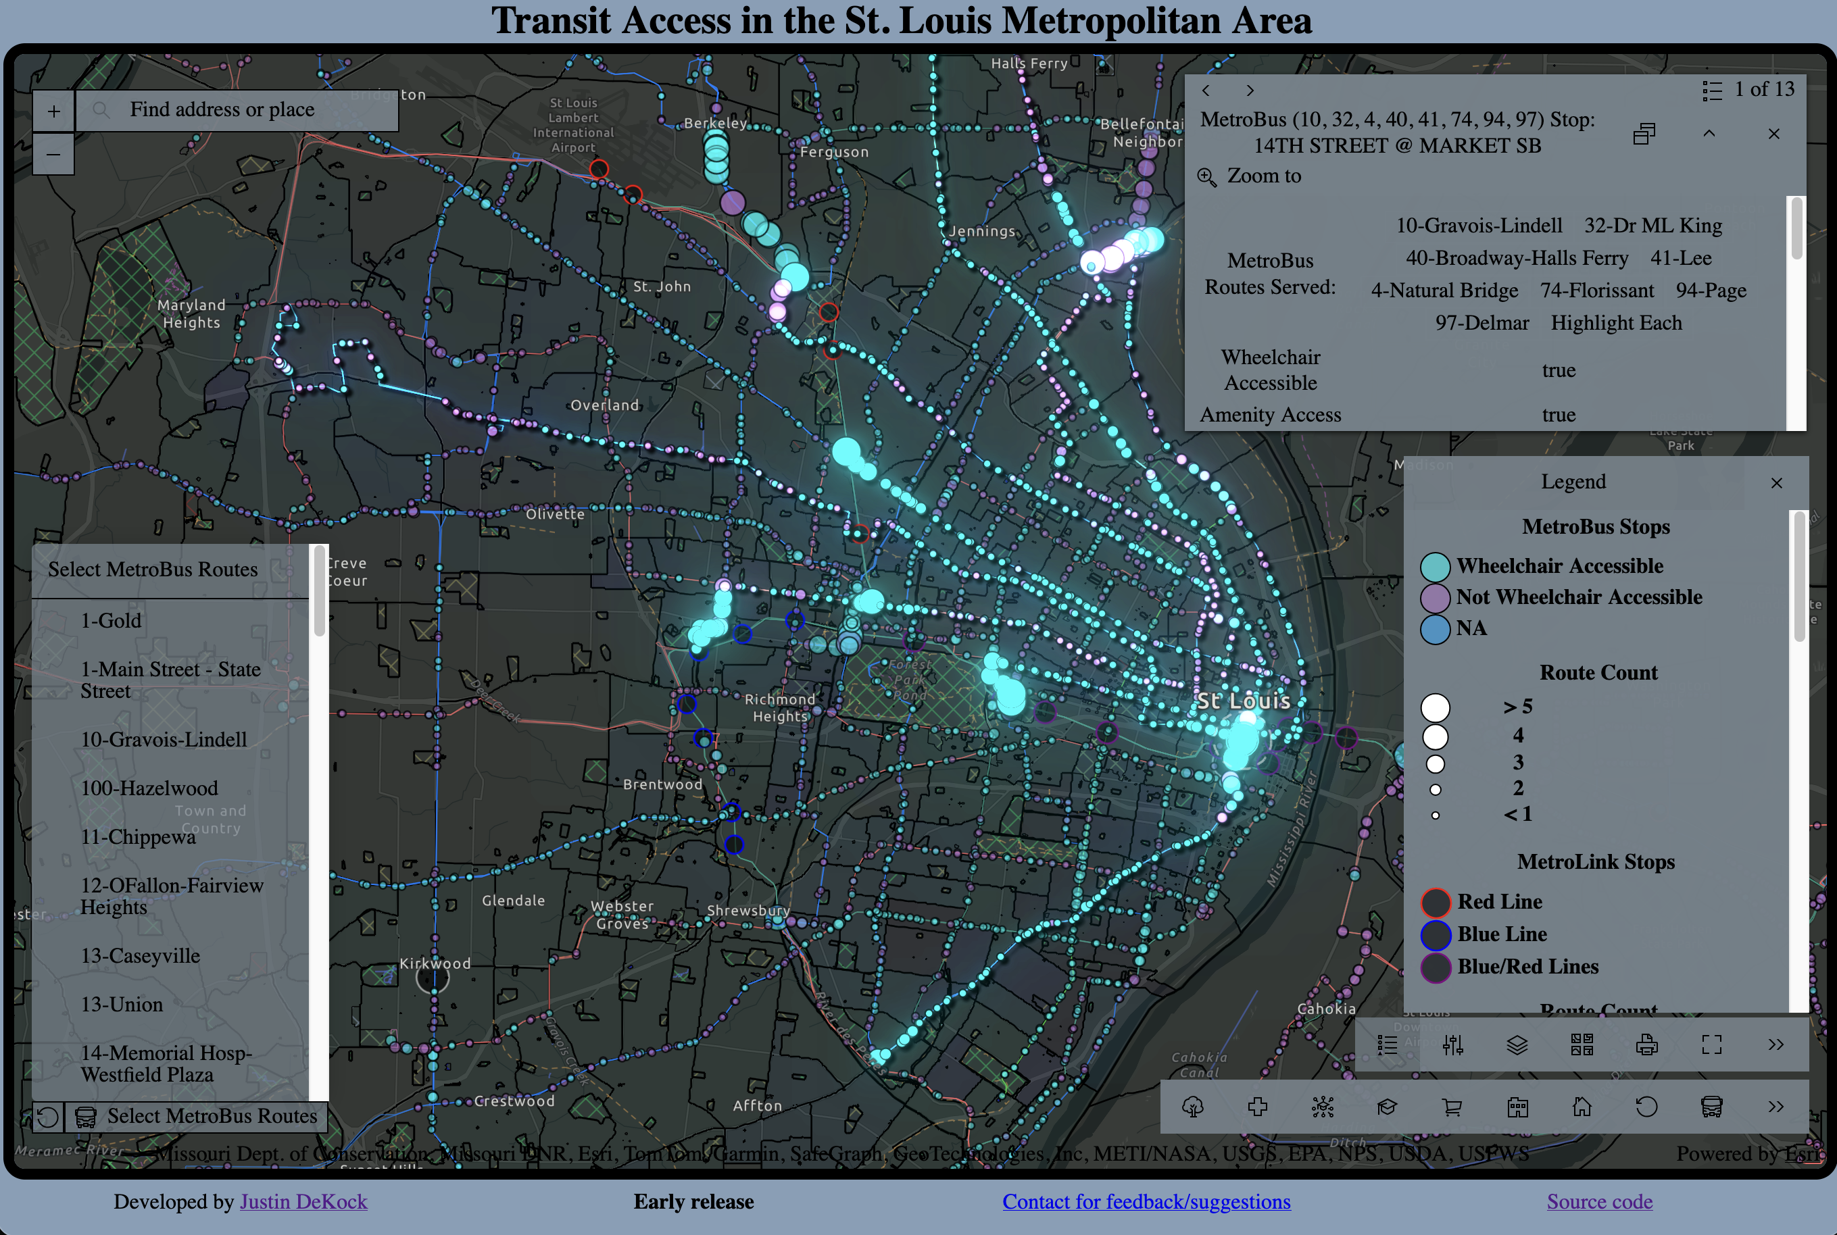Click the popup content scrollbar

click(x=1797, y=228)
